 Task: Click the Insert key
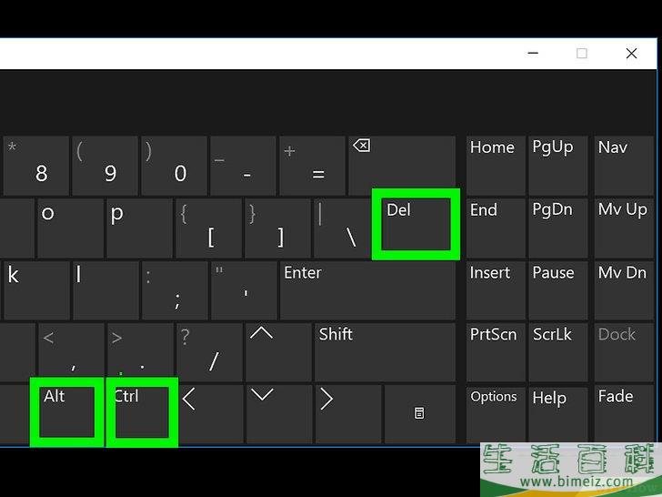tap(496, 290)
